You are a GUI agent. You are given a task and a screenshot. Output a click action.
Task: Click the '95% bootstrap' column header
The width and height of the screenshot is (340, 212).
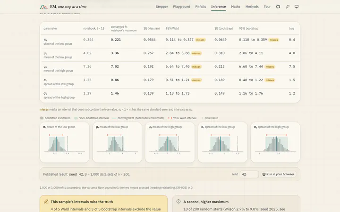[248, 29]
